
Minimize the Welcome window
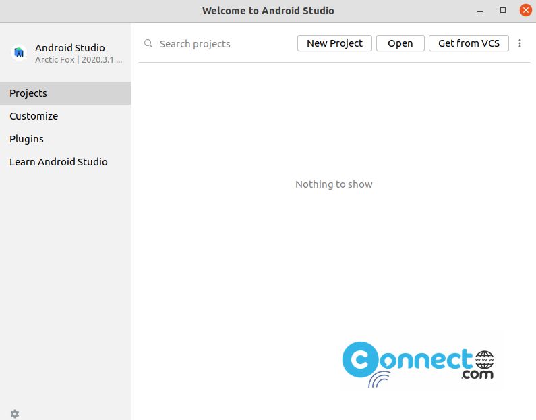coord(480,11)
